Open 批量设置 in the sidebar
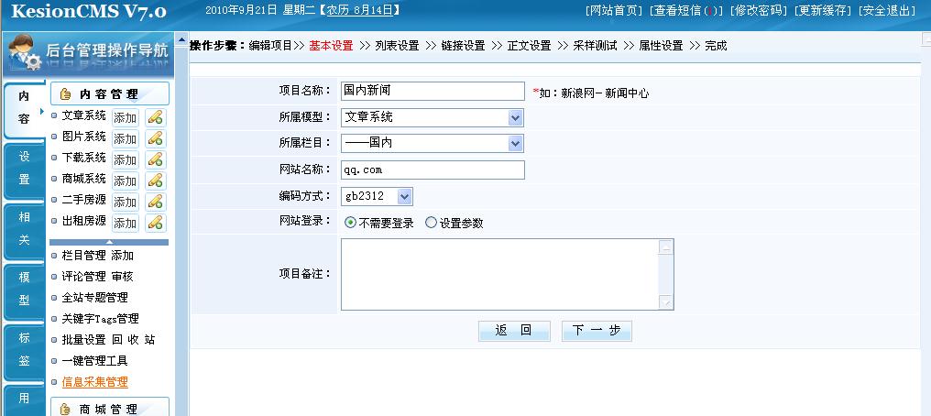This screenshot has height=416, width=931. [x=83, y=339]
